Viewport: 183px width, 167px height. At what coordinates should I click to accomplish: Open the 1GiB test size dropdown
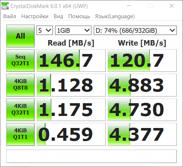[73, 30]
